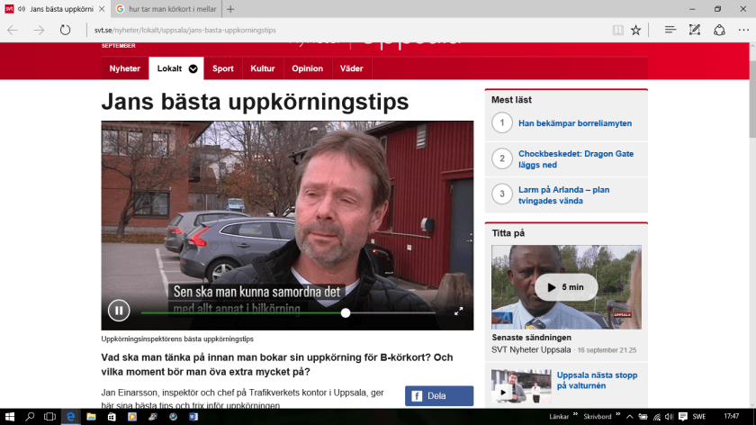Open File Explorer from taskbar
The image size is (756, 425).
[x=91, y=417]
